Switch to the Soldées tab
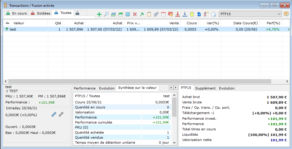Image resolution: width=292 pixels, height=149 pixels. [40, 13]
